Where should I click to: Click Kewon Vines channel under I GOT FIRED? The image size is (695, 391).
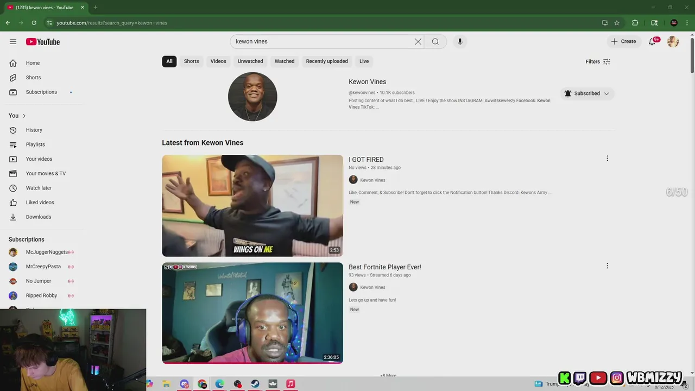point(372,180)
